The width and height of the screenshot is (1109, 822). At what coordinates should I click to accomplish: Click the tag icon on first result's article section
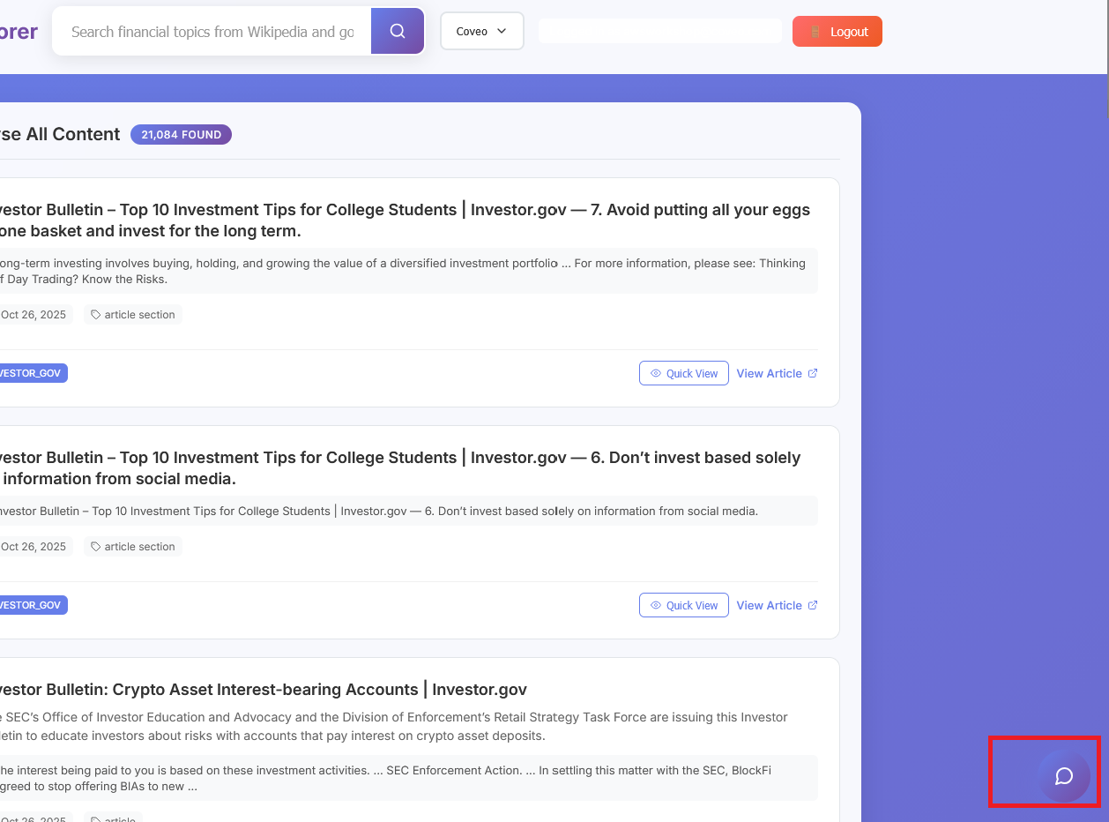[x=96, y=315]
